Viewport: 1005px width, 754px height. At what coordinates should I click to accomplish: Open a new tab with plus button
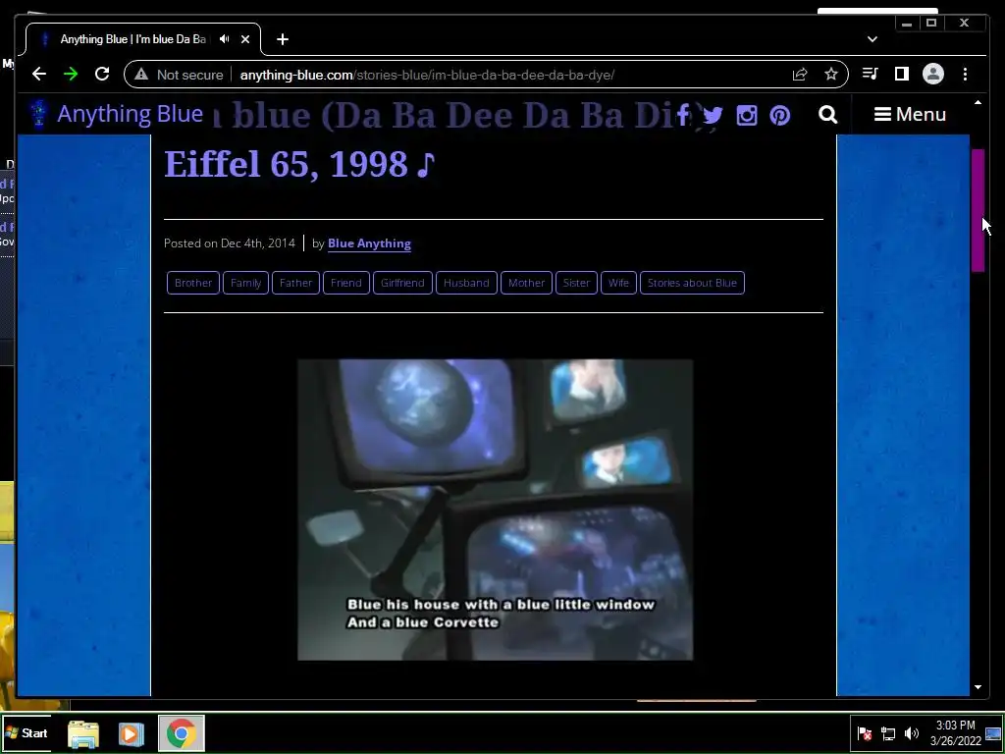coord(283,39)
